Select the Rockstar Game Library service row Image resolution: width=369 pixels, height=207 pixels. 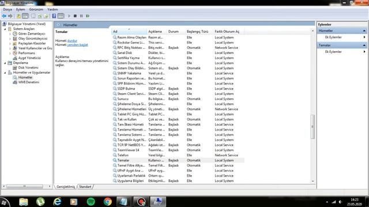(178, 43)
